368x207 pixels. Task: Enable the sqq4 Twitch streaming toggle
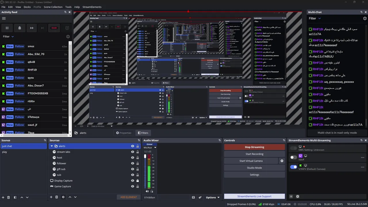[294, 157]
